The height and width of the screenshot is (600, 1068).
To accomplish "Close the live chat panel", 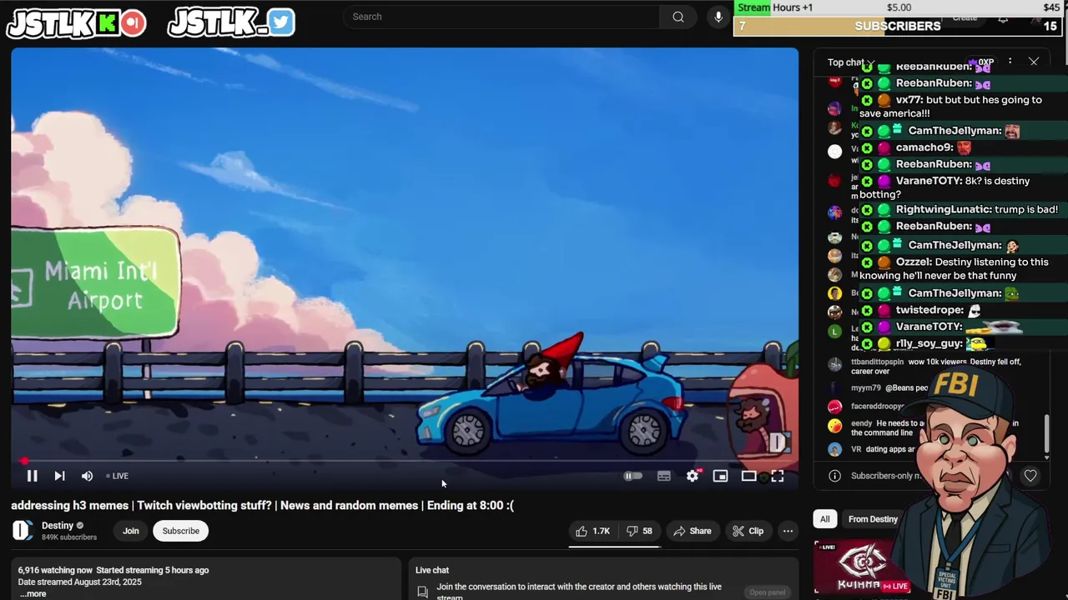I will pyautogui.click(x=1034, y=62).
